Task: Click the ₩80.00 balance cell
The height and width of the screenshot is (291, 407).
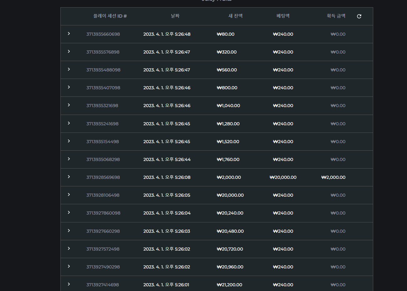Action: pos(226,34)
